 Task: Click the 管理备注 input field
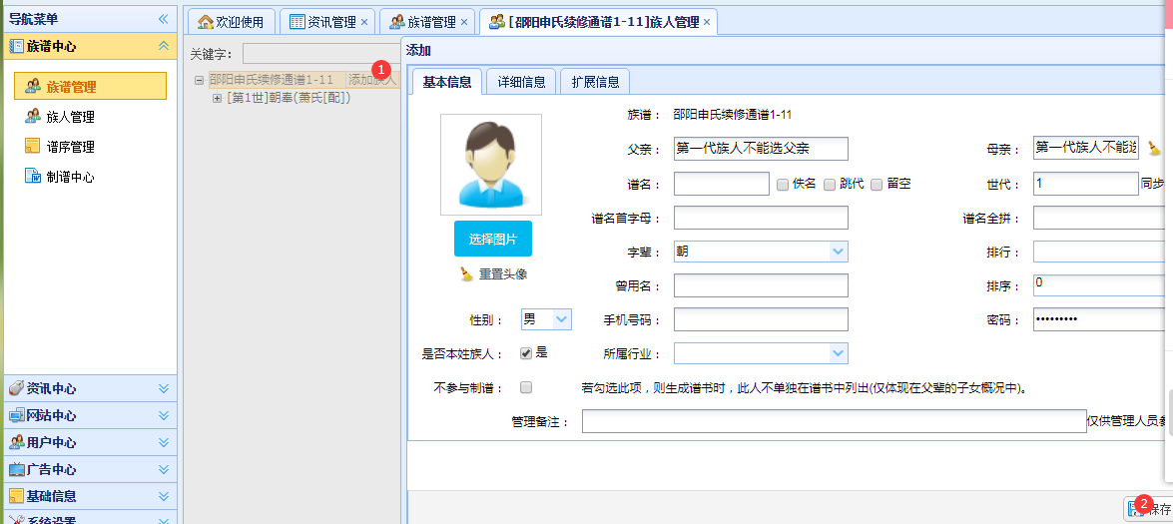click(x=835, y=421)
